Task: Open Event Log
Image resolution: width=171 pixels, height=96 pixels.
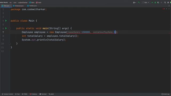Action: [x=165, y=94]
